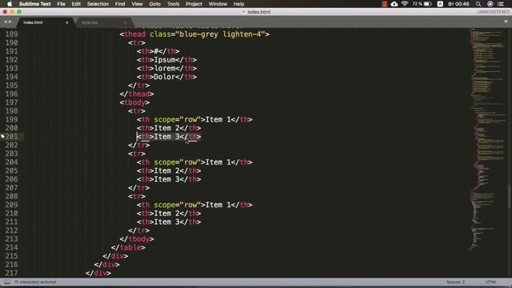Screen dimensions: 512x288
Task: Open the tab list dropdown arrow
Action: [506, 22]
